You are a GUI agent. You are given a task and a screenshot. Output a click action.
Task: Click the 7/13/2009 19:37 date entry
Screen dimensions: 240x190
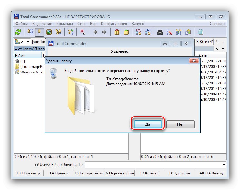(213, 66)
